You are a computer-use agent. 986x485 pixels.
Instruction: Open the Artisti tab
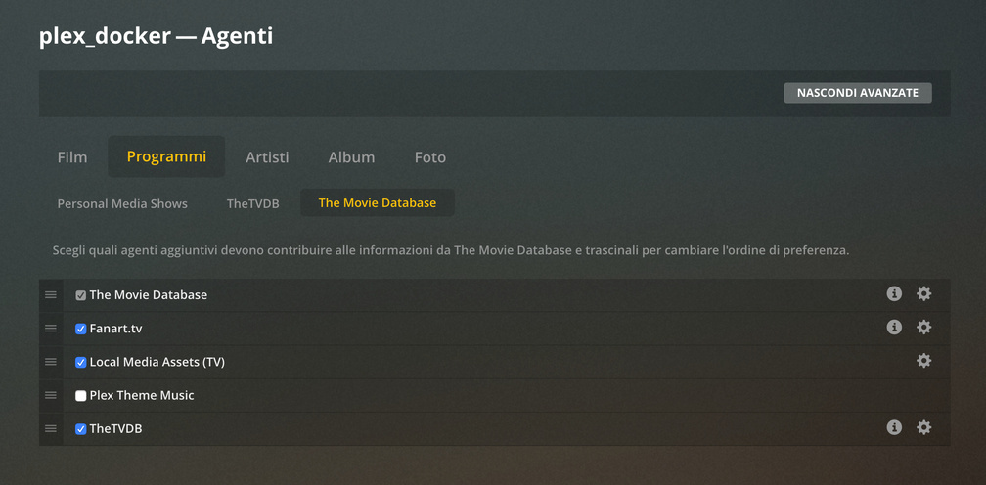(267, 157)
